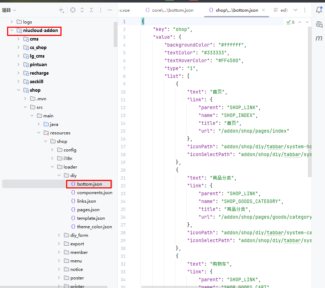
Task: Hide the project tool window
Action: coord(110,10)
